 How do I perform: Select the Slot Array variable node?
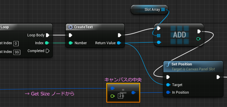[149, 10]
